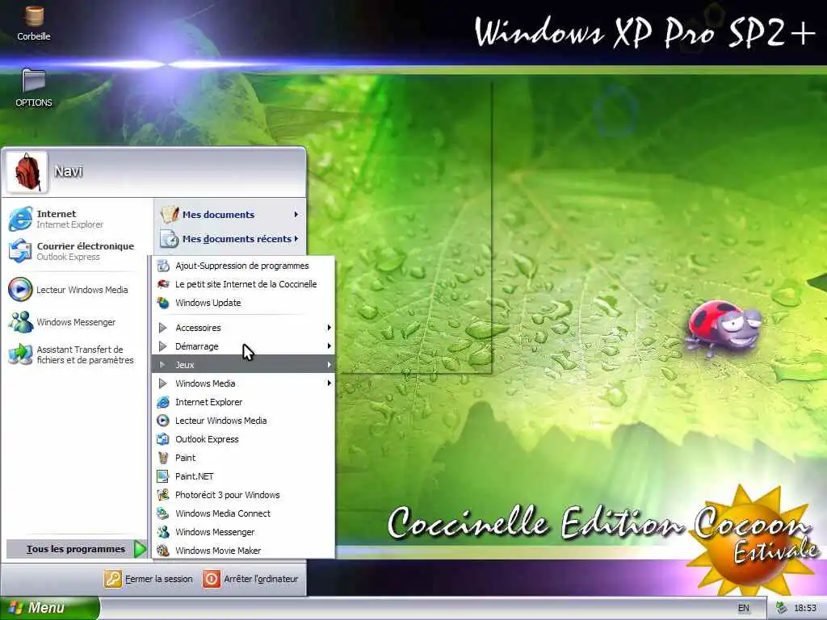Click the Windows Movie Maker reel icon
827x620 pixels.
163,551
